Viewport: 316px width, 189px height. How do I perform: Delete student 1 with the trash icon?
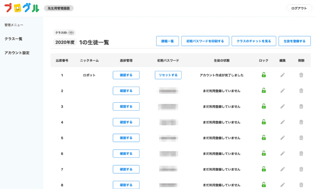[301, 75]
